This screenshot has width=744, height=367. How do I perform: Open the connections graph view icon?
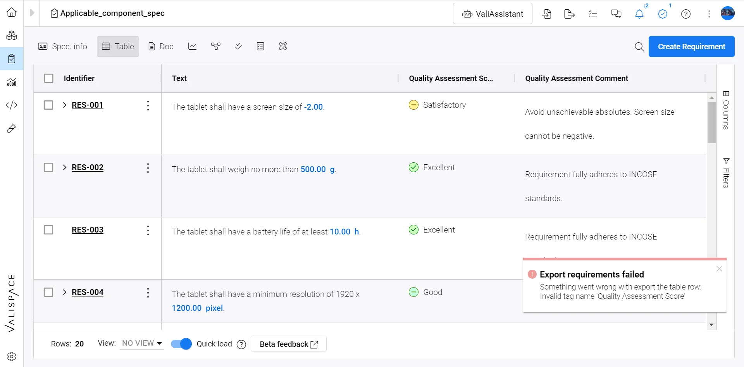click(x=215, y=47)
